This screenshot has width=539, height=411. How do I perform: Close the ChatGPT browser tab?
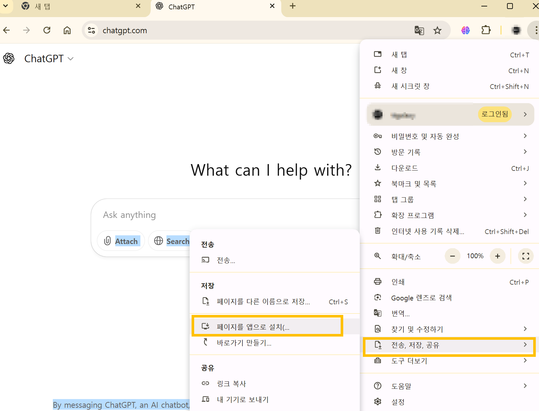point(272,6)
